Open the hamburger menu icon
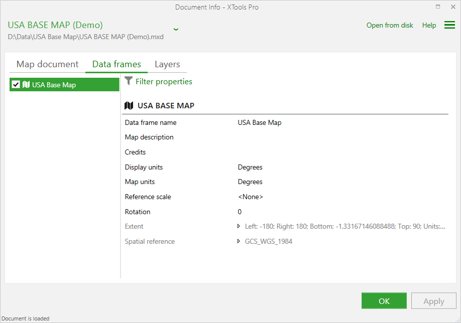The width and height of the screenshot is (461, 323). coord(449,25)
